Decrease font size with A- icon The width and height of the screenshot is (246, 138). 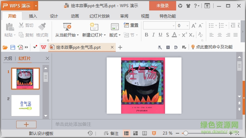[201, 25]
